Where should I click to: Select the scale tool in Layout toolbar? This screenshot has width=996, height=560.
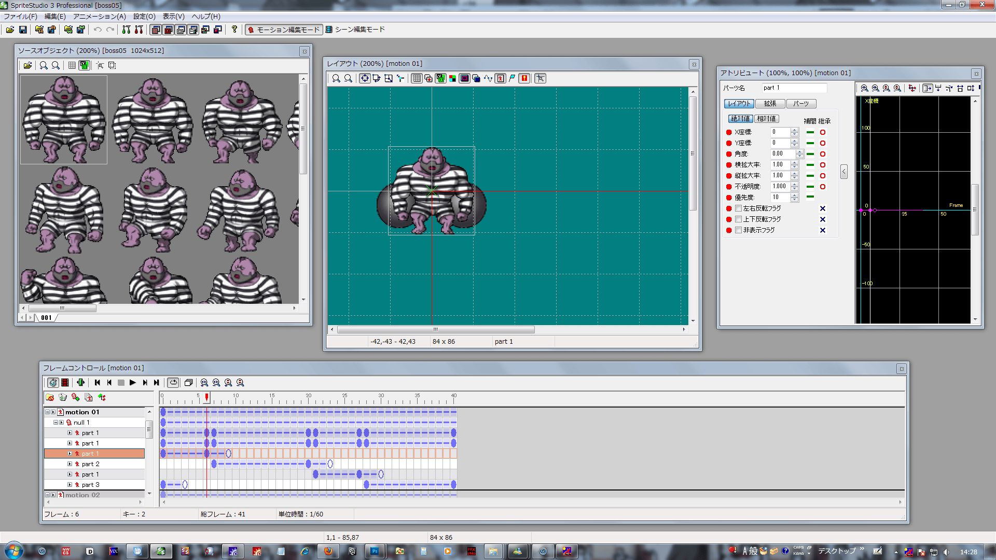pyautogui.click(x=389, y=78)
